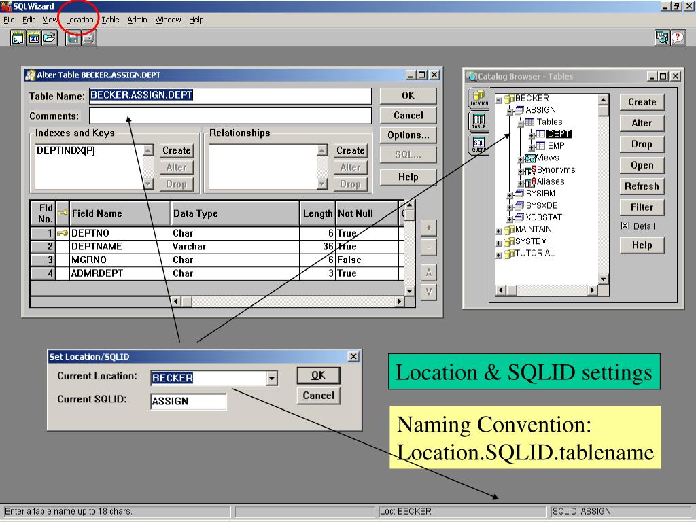Expand the SYSIBM schema node
The height and width of the screenshot is (522, 696).
click(510, 195)
